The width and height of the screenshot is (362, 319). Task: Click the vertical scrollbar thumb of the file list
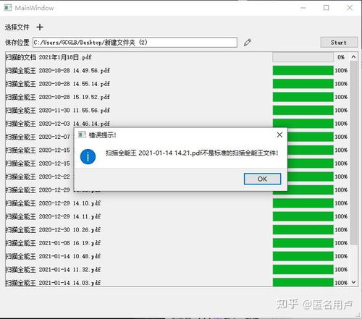[x=353, y=153]
